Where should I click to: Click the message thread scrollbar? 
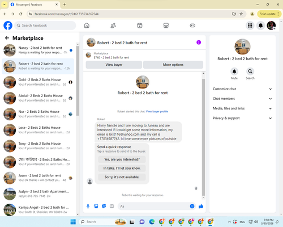point(203,137)
